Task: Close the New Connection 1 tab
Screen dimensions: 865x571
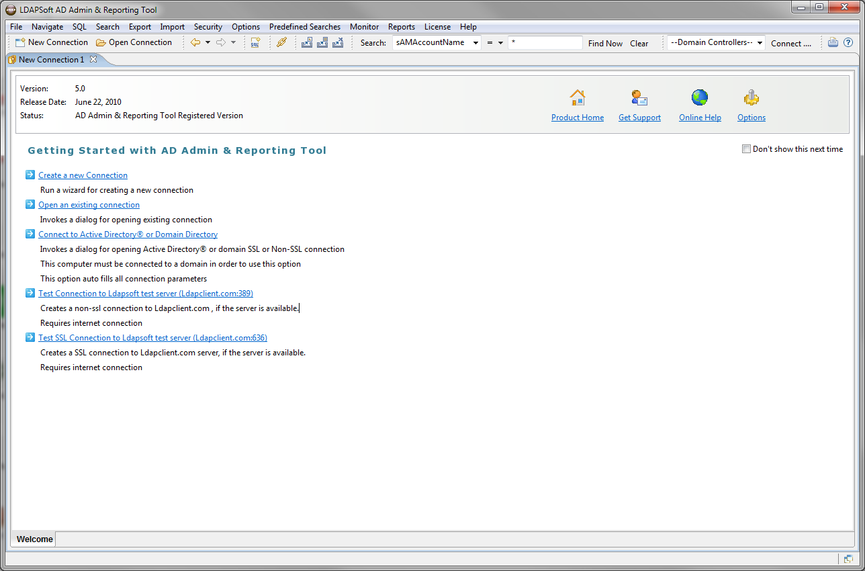Action: pos(93,59)
